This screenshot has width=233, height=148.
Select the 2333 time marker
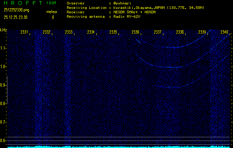[x=69, y=33]
